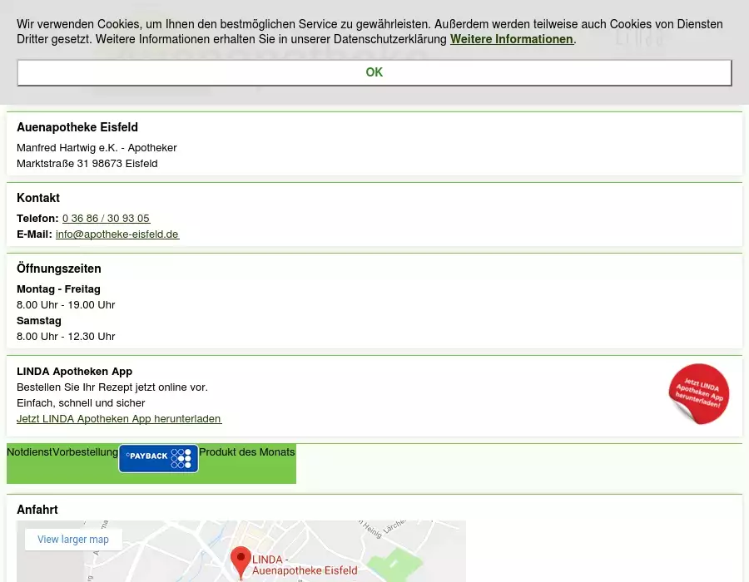
Task: Click the Anfahrt section heading
Action: pyautogui.click(x=37, y=510)
